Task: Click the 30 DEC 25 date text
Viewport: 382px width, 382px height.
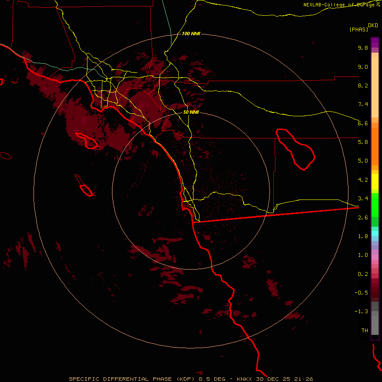Action: coord(274,379)
